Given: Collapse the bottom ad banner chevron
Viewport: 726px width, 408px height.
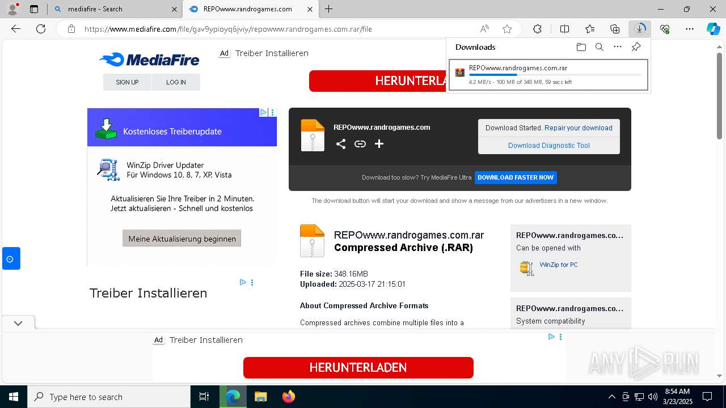Looking at the screenshot, I should coord(18,323).
